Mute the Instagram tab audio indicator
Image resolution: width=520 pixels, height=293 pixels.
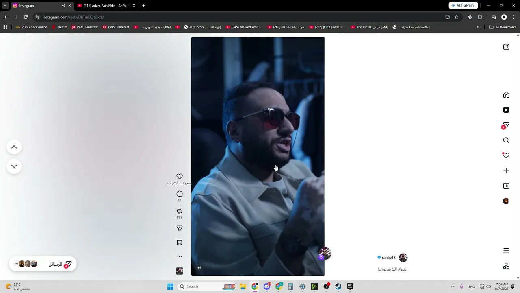coord(63,6)
